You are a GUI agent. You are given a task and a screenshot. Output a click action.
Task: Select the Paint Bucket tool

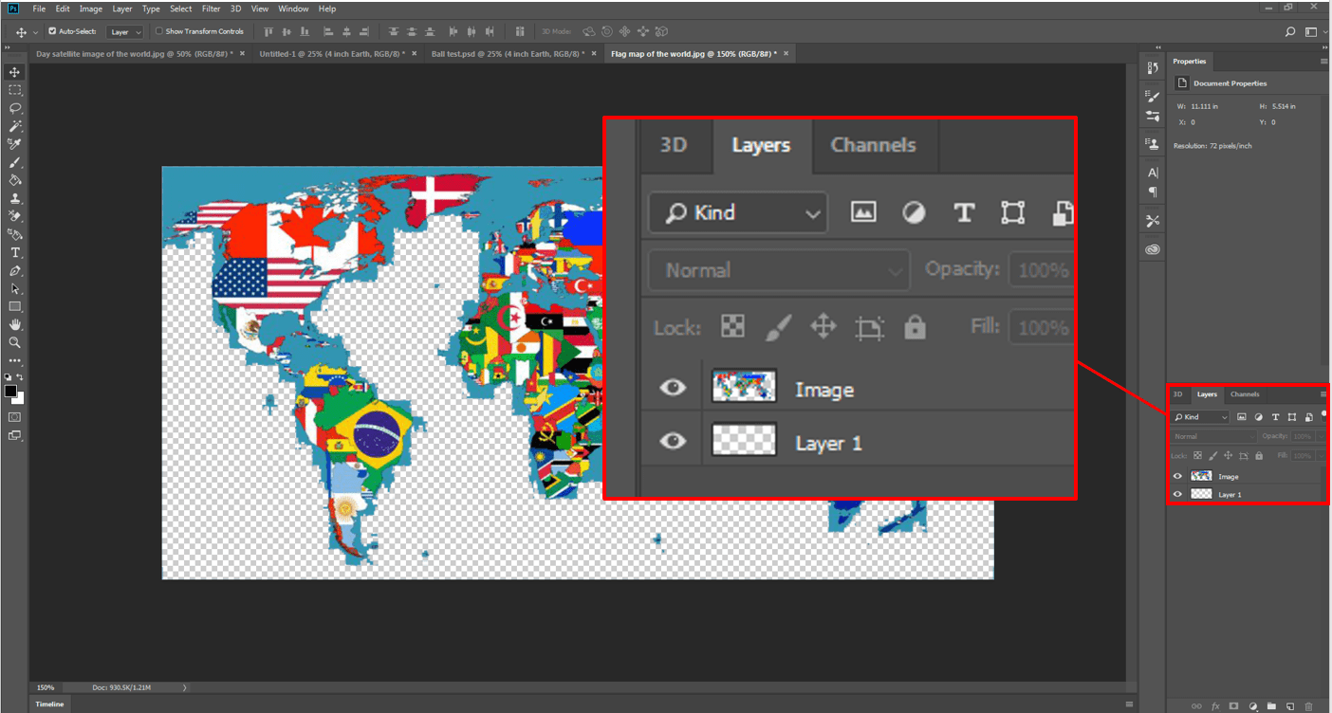tap(14, 180)
